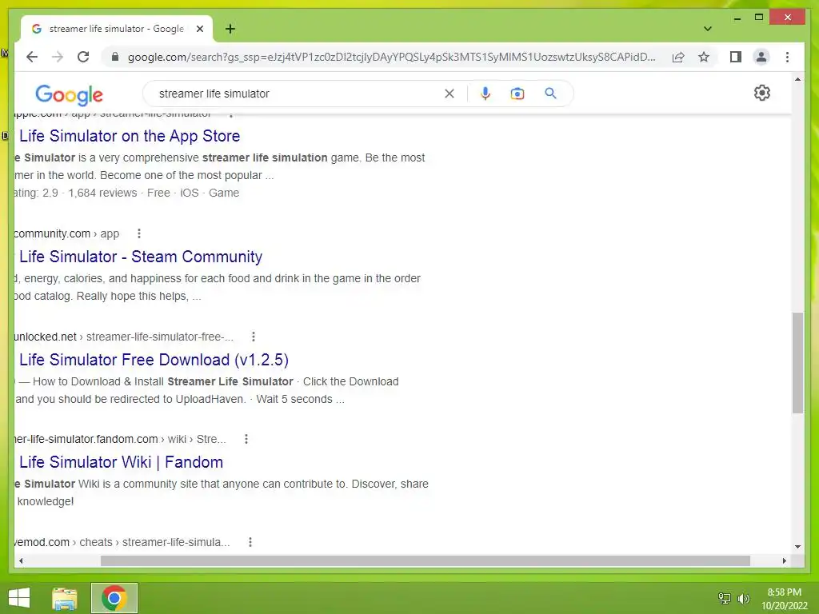Open the Chrome profile avatar
The image size is (819, 614).
(x=761, y=57)
